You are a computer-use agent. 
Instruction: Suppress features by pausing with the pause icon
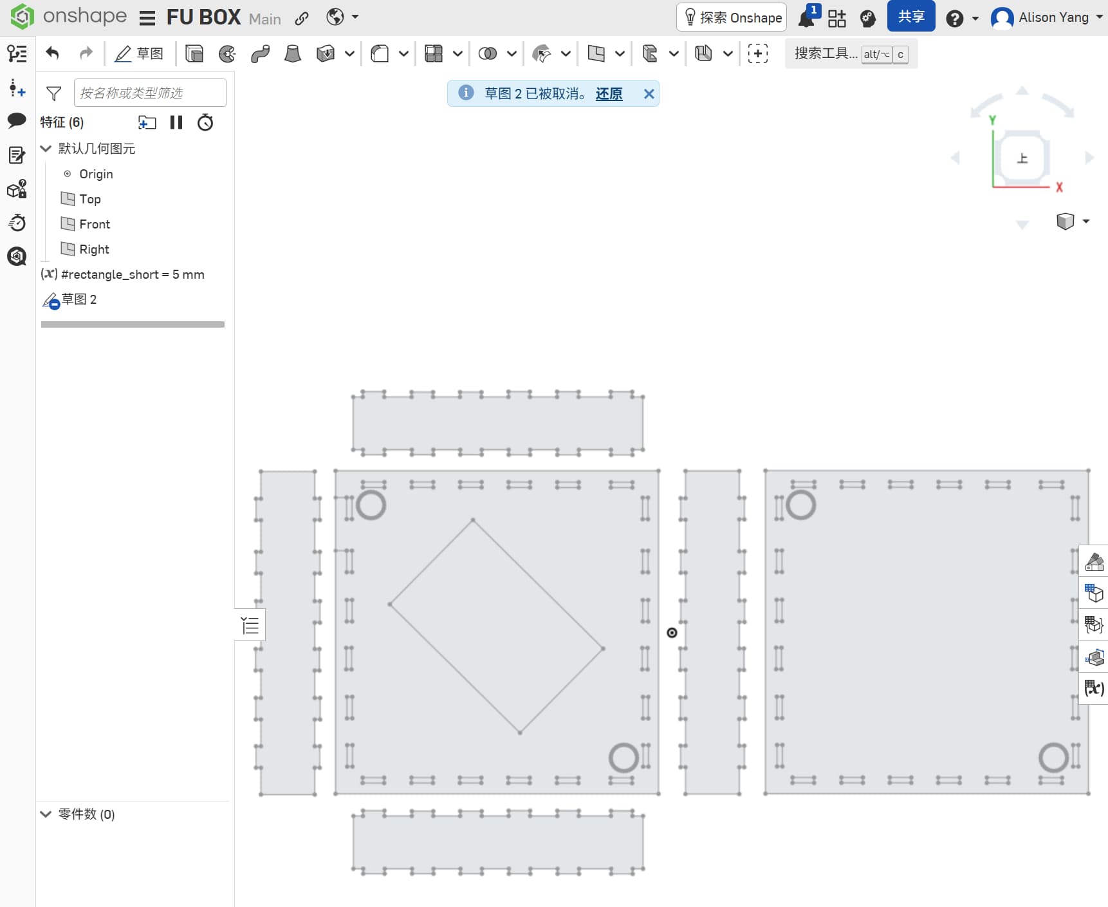click(x=176, y=122)
